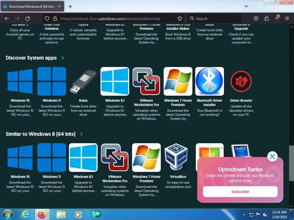Open Windows 7 Home Premium icon in Discover System apps
The height and width of the screenshot is (220, 294).
coord(178,81)
